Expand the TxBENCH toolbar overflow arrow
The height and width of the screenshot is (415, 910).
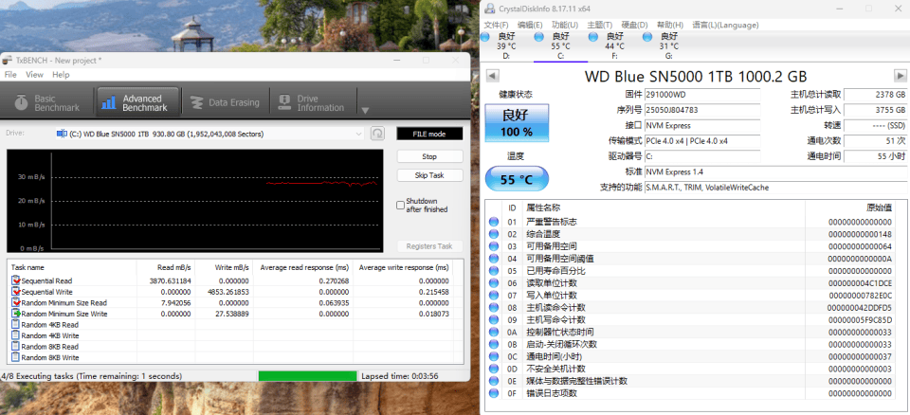tap(365, 110)
